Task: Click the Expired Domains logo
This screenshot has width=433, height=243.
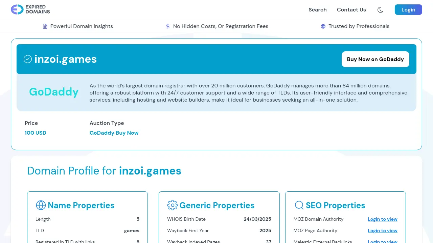Action: [30, 9]
